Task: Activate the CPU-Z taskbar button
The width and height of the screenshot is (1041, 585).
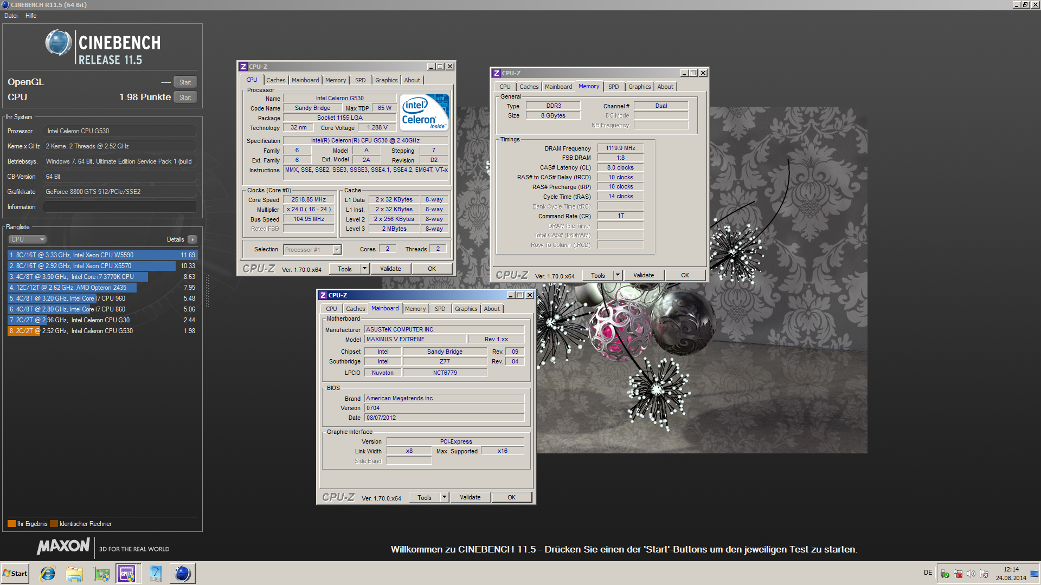Action: pos(127,574)
